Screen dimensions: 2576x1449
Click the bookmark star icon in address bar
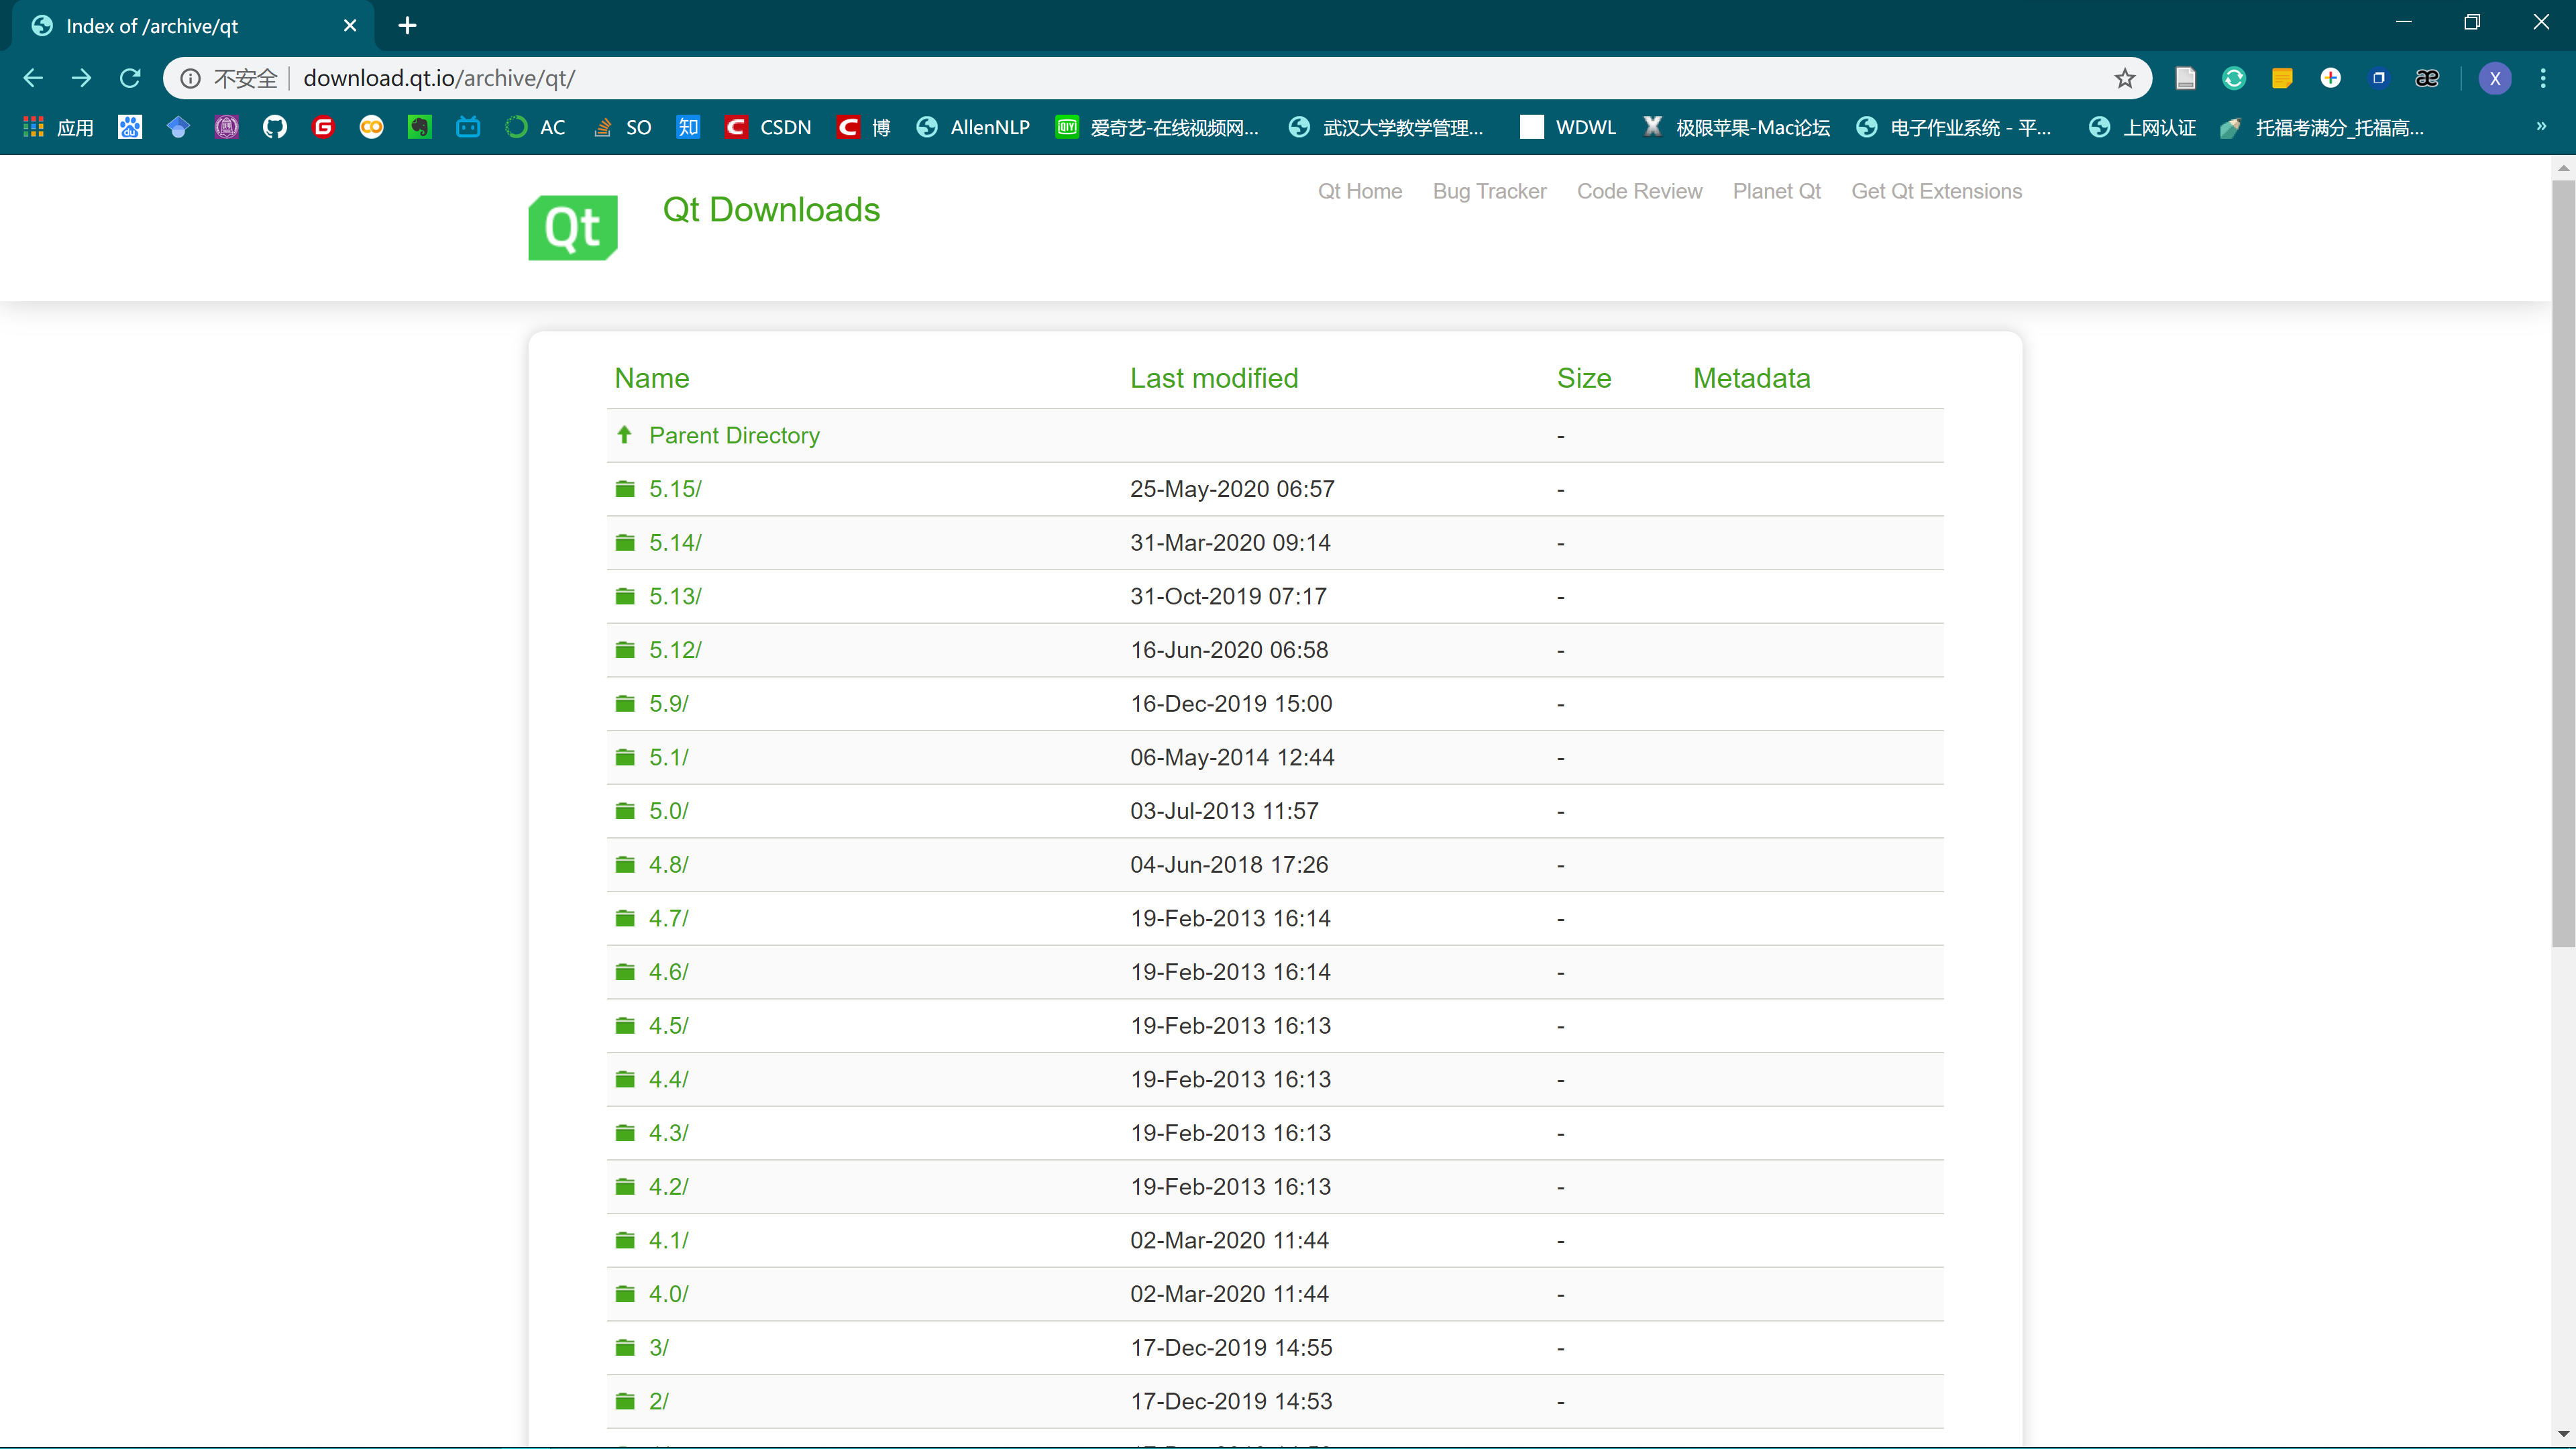pos(2124,78)
